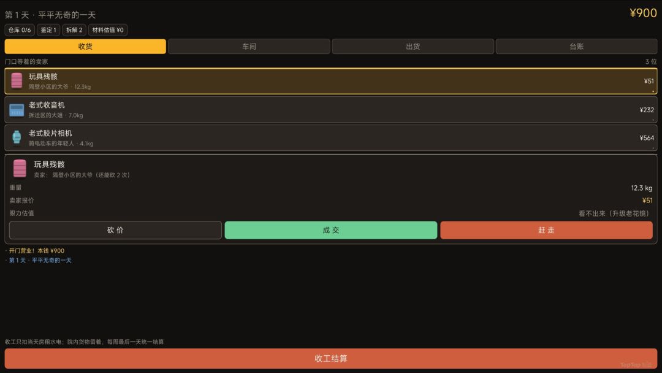Switch to the 收货 tab
Screen dimensions: 662x373
click(x=85, y=47)
